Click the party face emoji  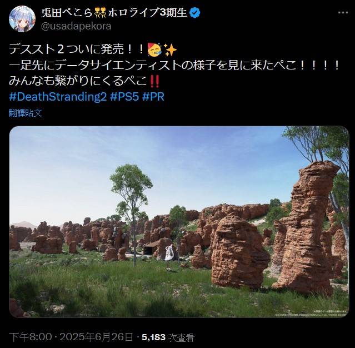coord(154,49)
